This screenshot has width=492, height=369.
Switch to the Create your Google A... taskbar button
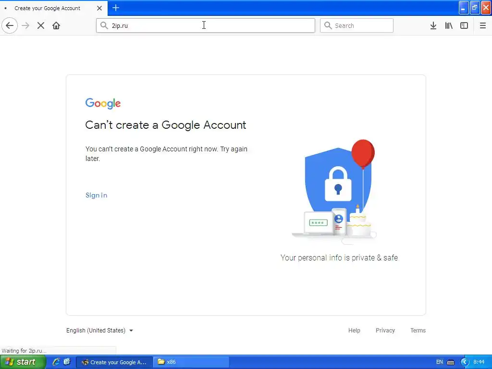pyautogui.click(x=114, y=362)
